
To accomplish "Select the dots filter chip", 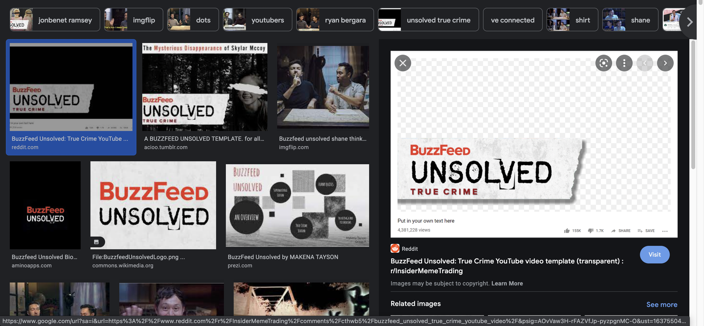I will pyautogui.click(x=193, y=20).
